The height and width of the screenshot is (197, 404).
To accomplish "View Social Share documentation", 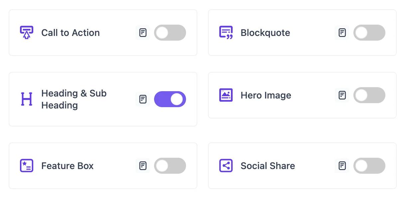I will point(342,166).
